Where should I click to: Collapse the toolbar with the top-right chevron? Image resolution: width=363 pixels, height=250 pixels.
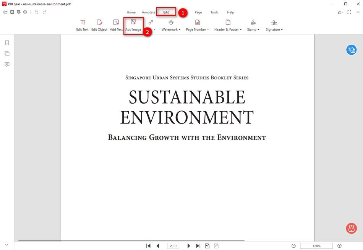(358, 12)
